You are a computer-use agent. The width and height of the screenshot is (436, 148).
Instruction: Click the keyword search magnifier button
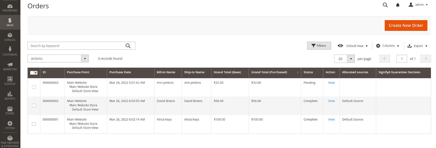coord(128,46)
